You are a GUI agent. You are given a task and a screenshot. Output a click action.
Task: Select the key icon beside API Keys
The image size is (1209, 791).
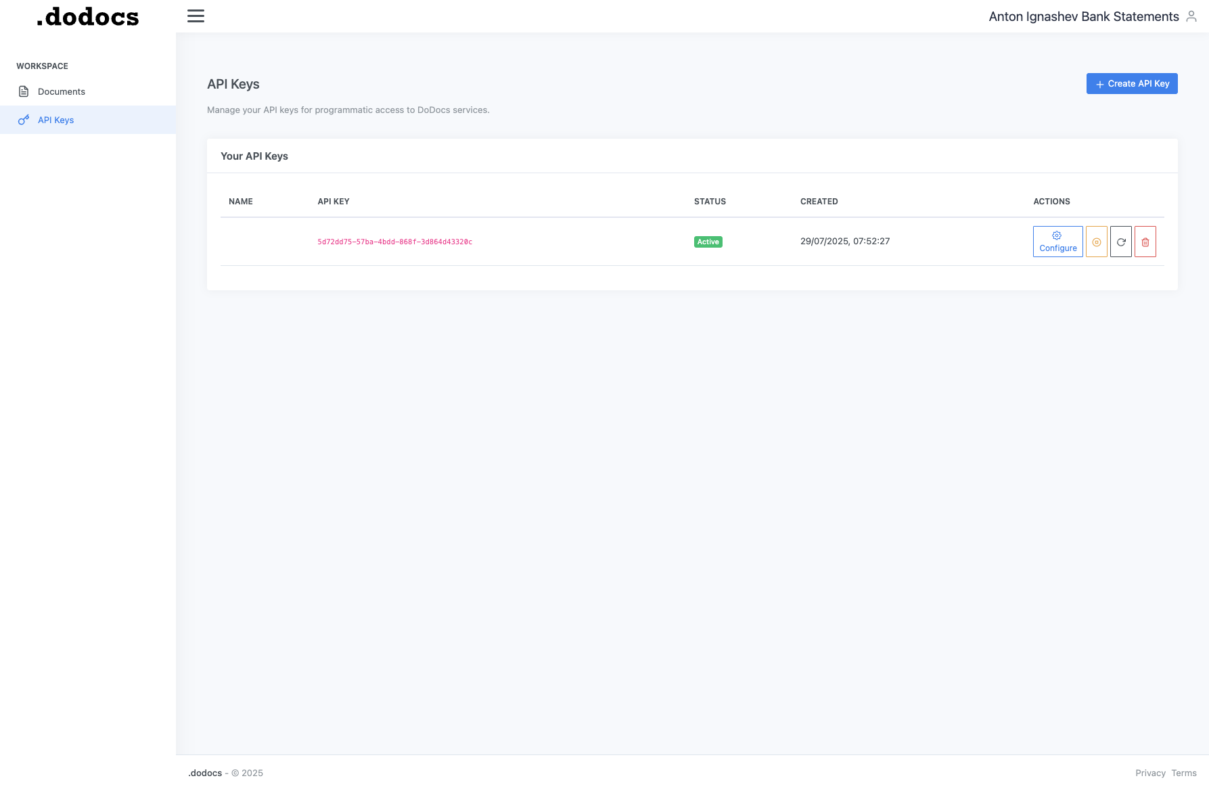[x=24, y=120]
